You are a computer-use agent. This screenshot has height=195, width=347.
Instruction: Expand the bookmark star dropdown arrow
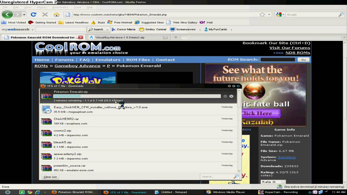[x=269, y=15]
